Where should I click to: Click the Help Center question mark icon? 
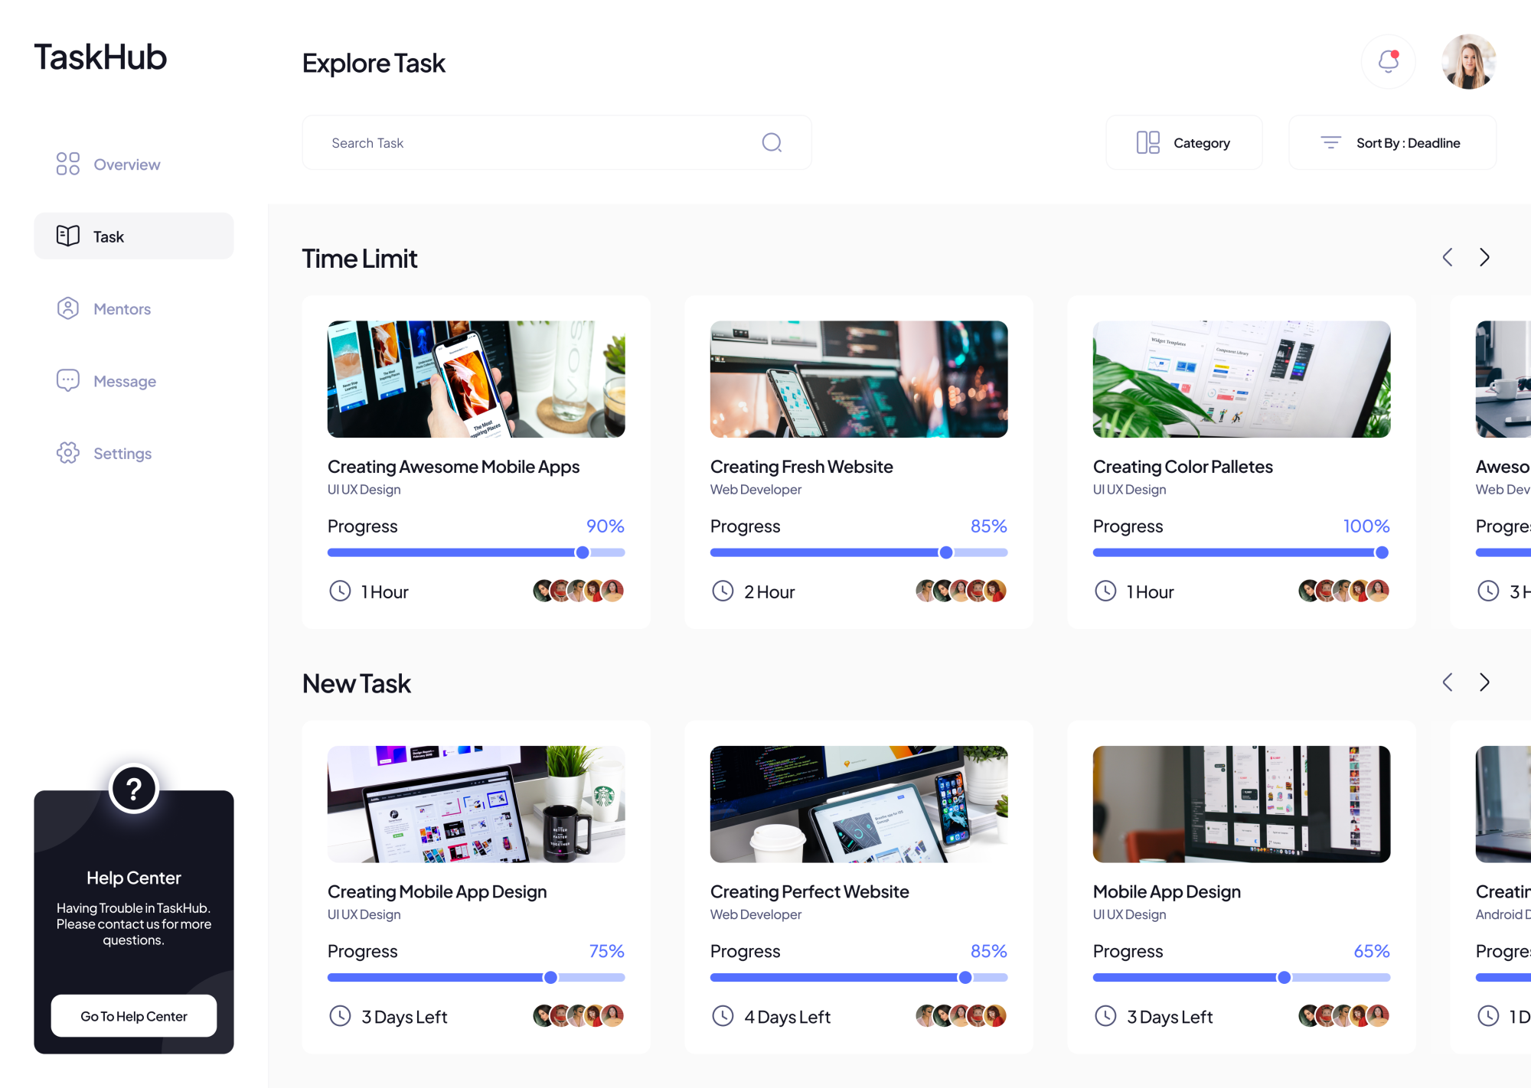(x=134, y=789)
